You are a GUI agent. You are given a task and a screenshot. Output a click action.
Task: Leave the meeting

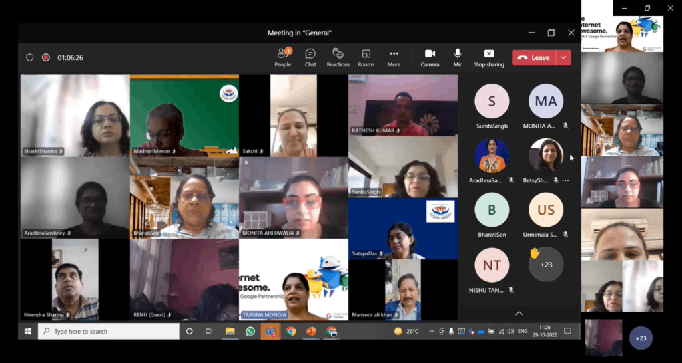534,57
